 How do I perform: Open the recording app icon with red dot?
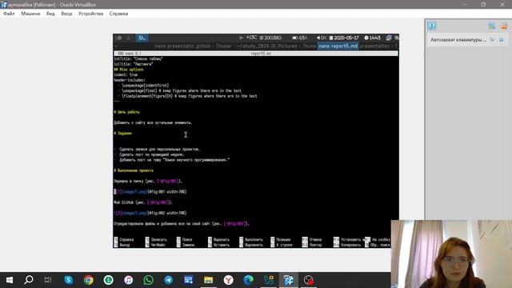(x=309, y=280)
